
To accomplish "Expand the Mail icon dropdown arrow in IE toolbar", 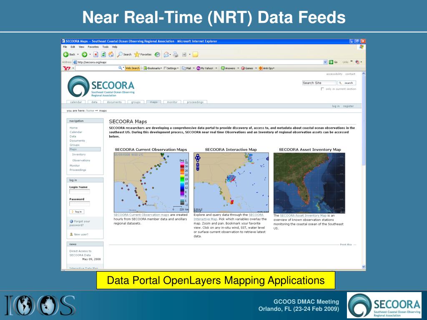I will (x=170, y=55).
